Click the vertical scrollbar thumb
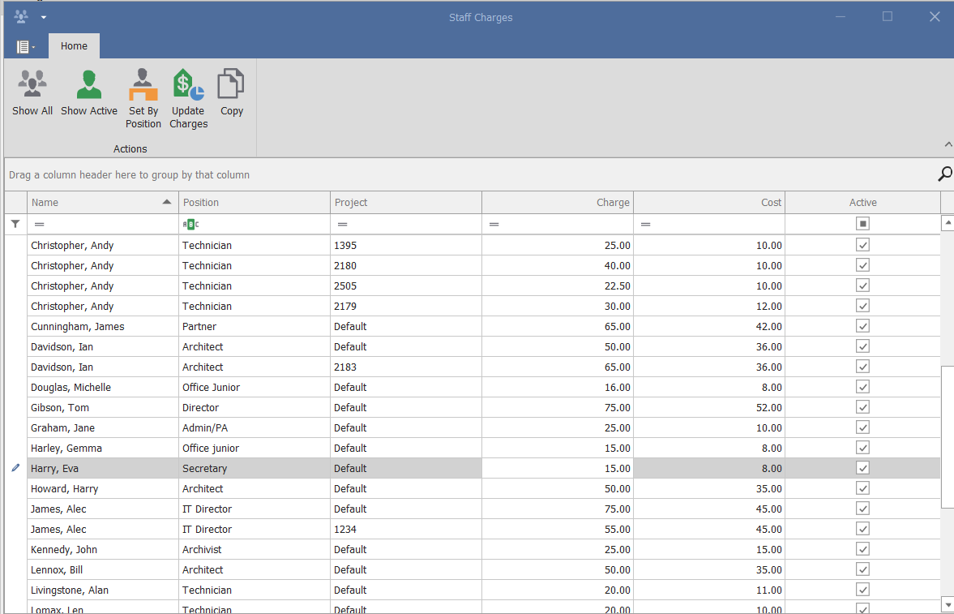 point(948,436)
